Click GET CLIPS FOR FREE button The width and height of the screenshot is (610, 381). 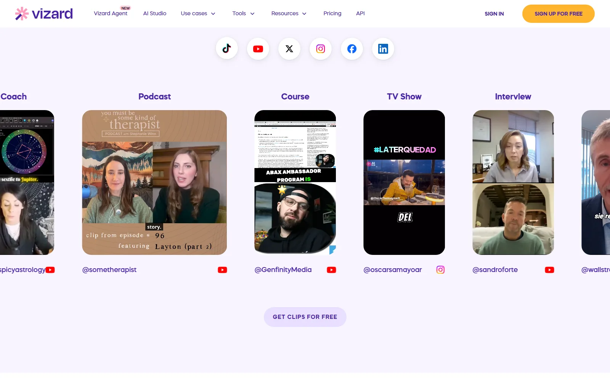click(305, 317)
